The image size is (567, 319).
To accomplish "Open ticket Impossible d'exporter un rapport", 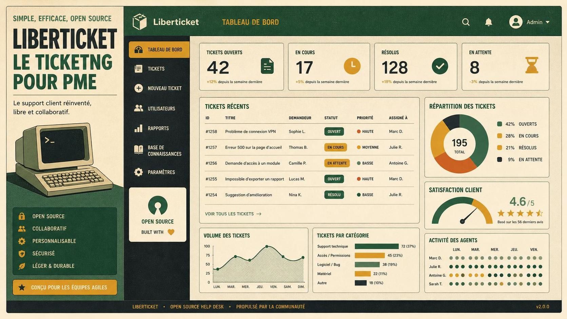I will point(254,179).
